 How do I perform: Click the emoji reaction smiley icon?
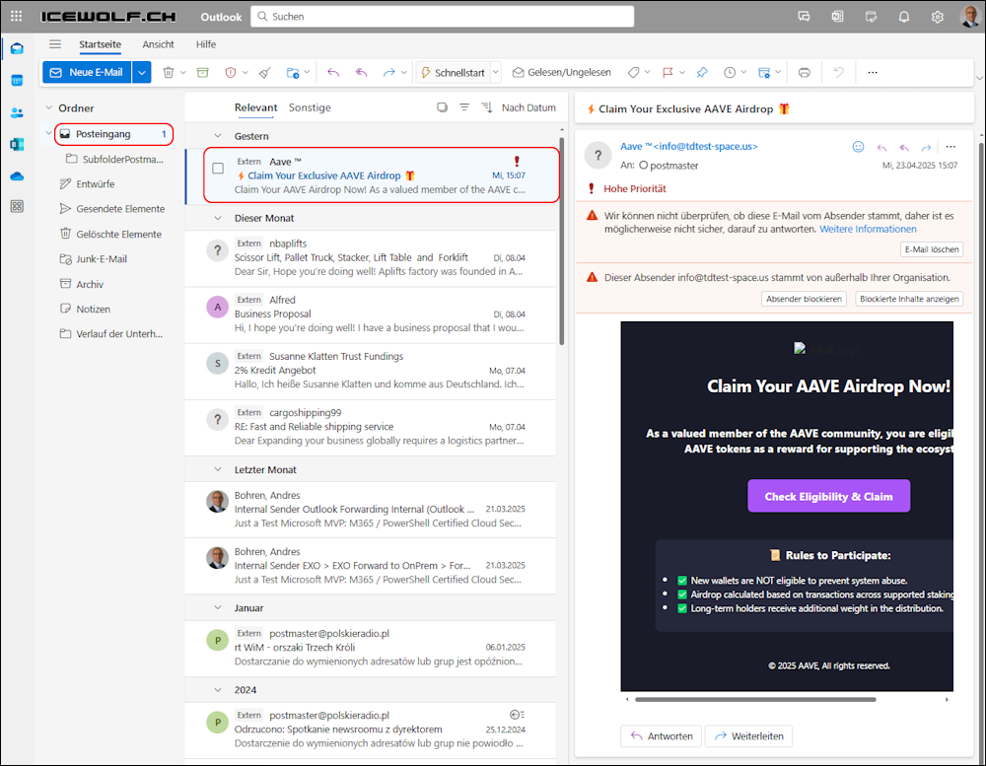tap(859, 147)
